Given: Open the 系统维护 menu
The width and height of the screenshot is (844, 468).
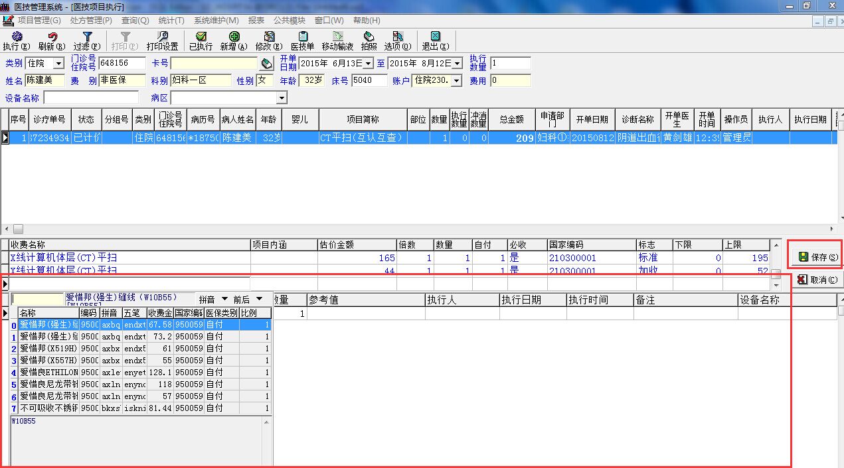Looking at the screenshot, I should pos(216,21).
